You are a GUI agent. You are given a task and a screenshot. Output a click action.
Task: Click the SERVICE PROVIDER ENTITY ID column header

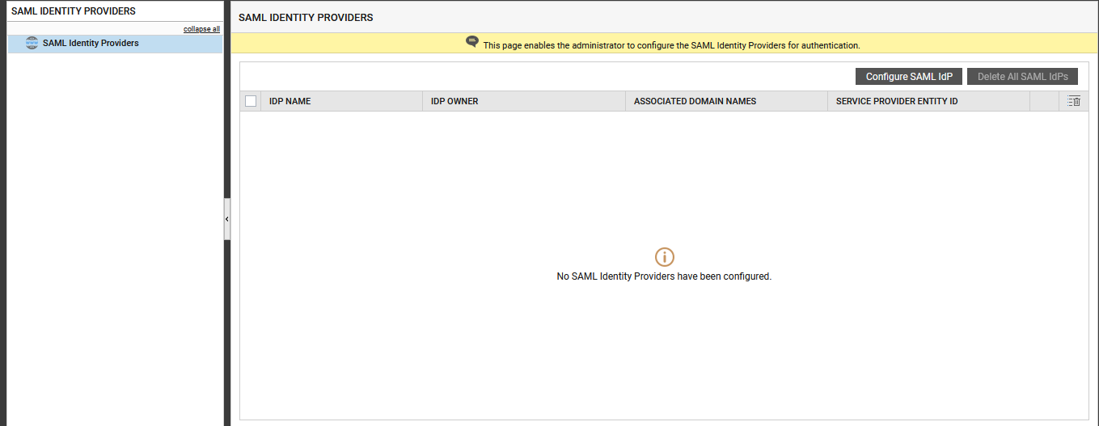pyautogui.click(x=896, y=102)
